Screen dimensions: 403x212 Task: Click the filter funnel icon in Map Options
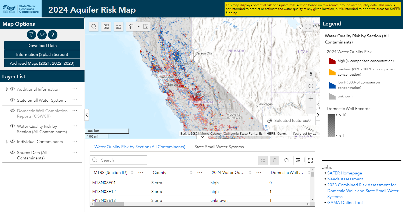point(31,35)
